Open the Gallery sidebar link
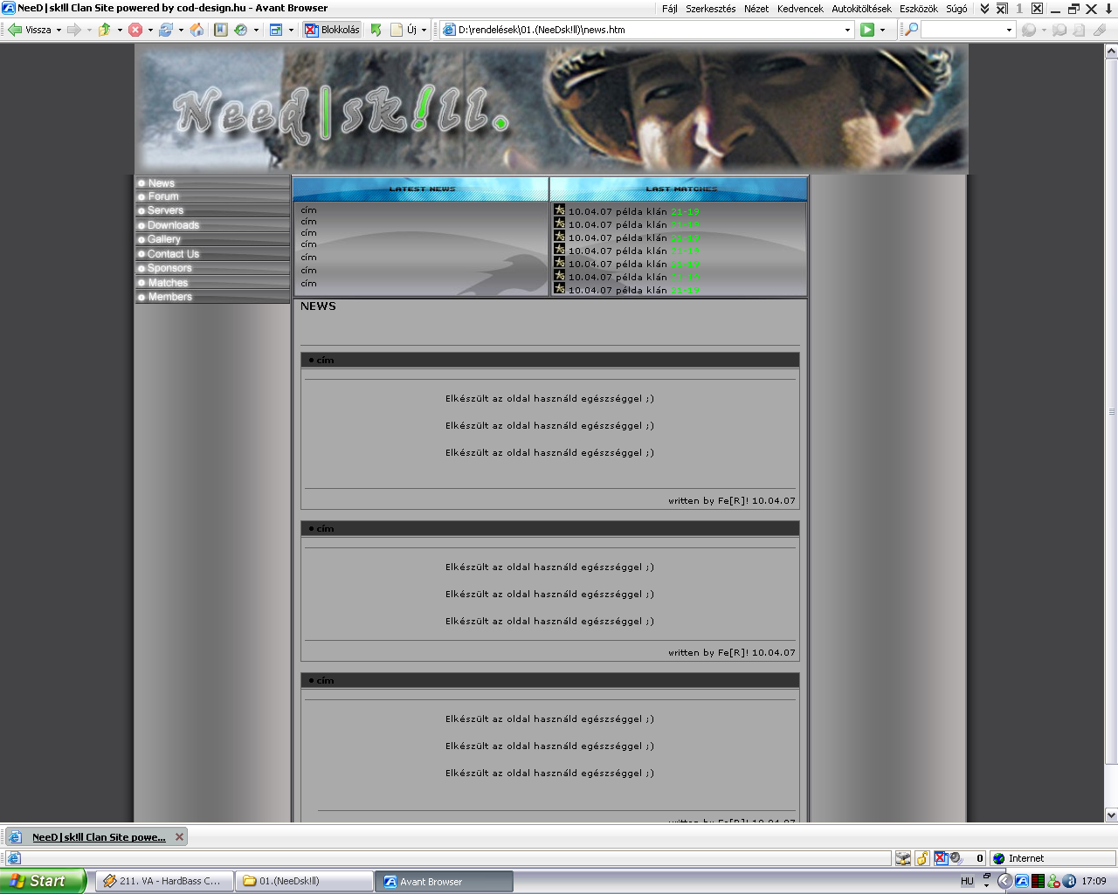The image size is (1118, 894). 212,239
